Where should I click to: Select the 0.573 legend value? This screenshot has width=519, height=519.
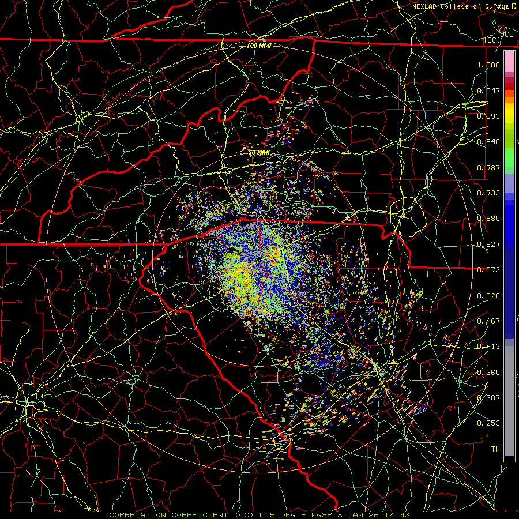(x=488, y=270)
